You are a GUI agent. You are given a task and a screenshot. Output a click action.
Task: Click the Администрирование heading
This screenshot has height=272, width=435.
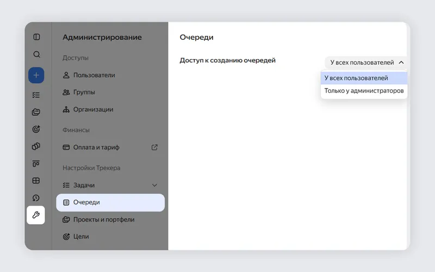click(x=102, y=37)
